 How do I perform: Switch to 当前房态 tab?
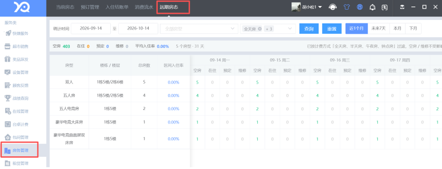click(x=65, y=7)
